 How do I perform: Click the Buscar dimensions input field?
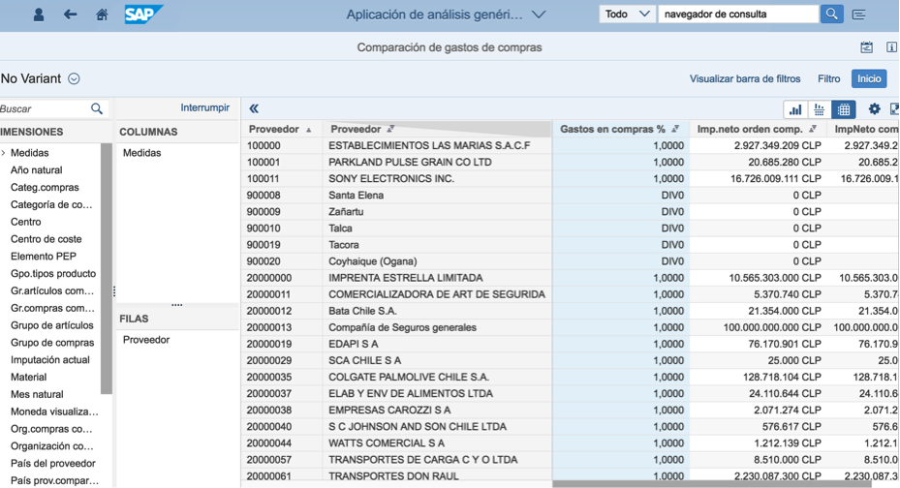point(45,108)
